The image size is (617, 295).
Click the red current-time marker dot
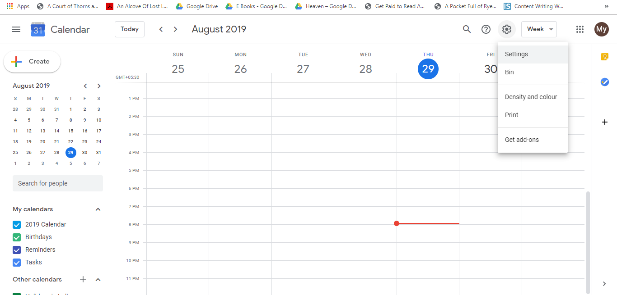pos(397,223)
